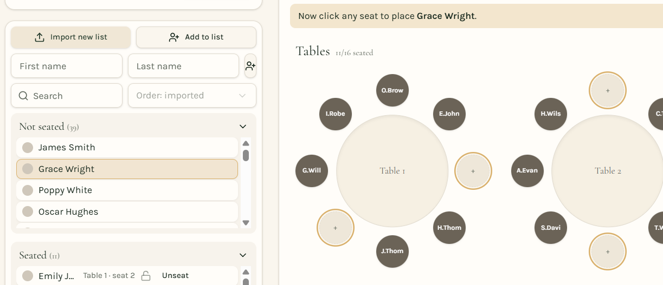Click the upload icon in Import new list
Image resolution: width=663 pixels, height=285 pixels.
40,37
